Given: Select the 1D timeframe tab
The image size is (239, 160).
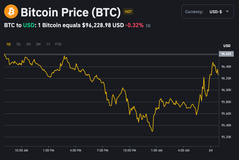Looking at the screenshot, I should [x=9, y=44].
